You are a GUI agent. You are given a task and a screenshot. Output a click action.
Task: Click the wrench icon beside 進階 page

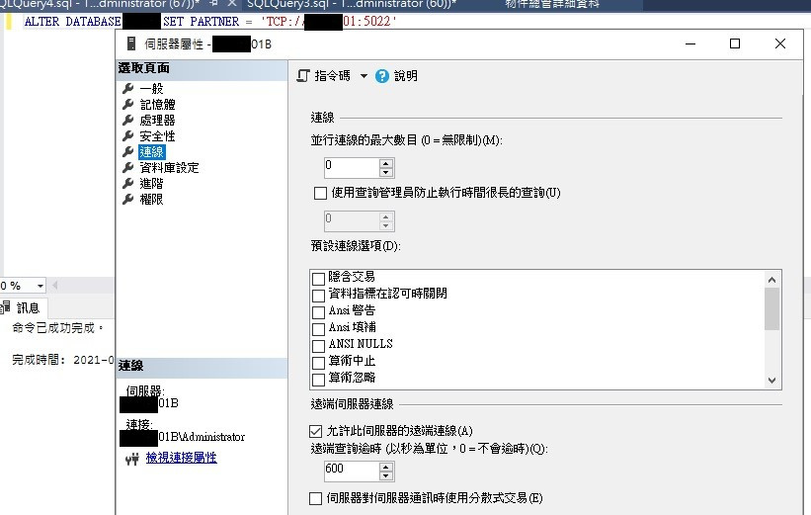[x=127, y=183]
